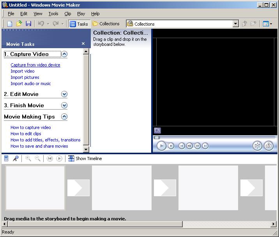This screenshot has width=279, height=237.
Task: Stop the preview monitor playback
Action: point(171,146)
